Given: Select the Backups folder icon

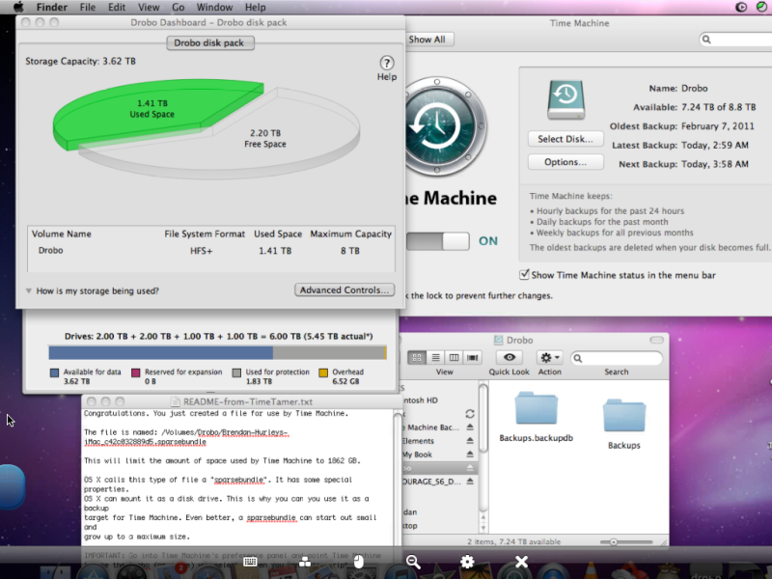Looking at the screenshot, I should [x=623, y=417].
